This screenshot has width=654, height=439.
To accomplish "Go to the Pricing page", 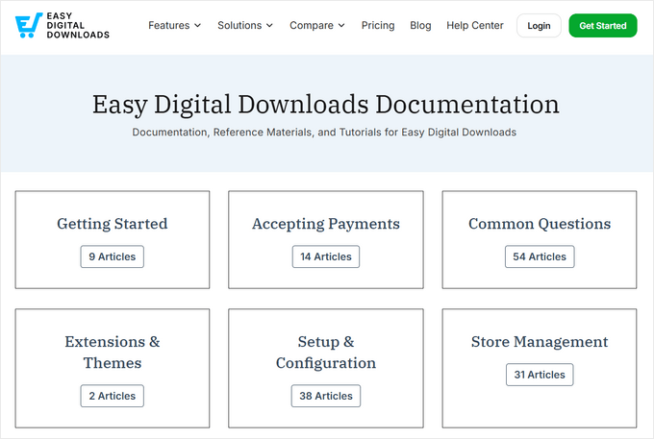I will 378,25.
